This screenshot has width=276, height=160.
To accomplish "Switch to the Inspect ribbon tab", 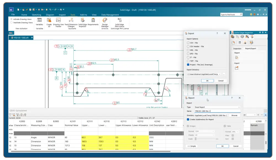I will 62,15.
